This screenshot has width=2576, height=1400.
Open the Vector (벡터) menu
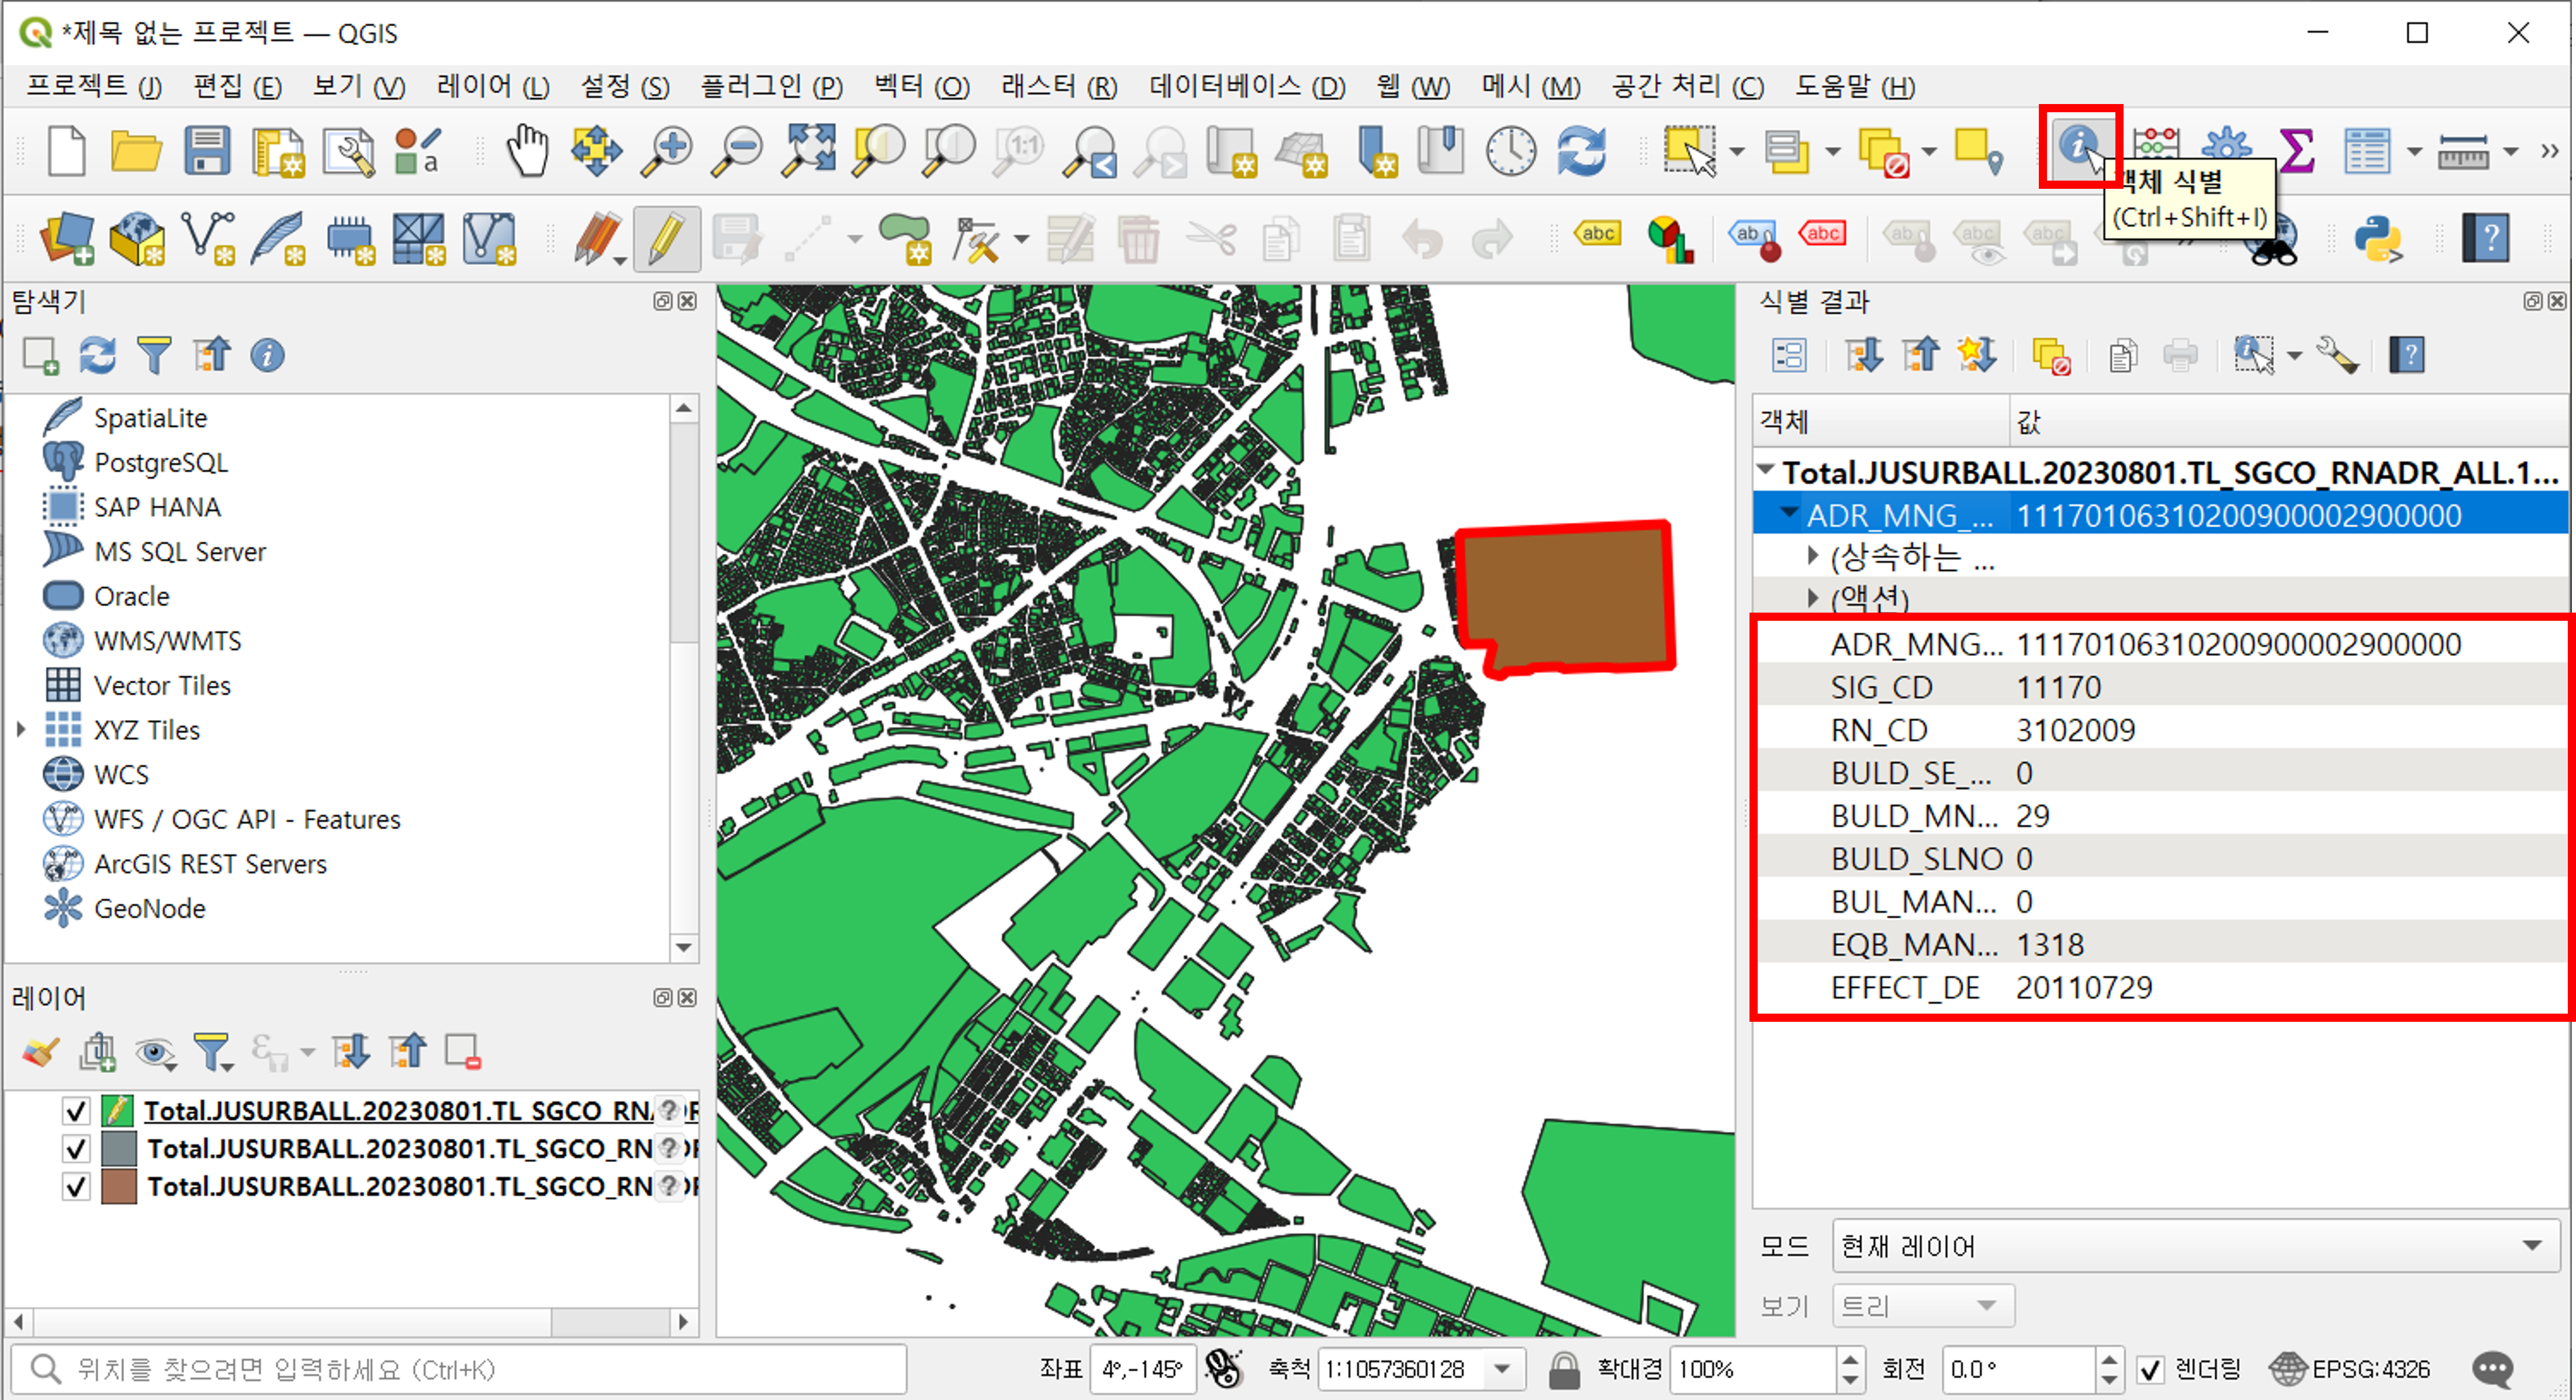tap(921, 87)
